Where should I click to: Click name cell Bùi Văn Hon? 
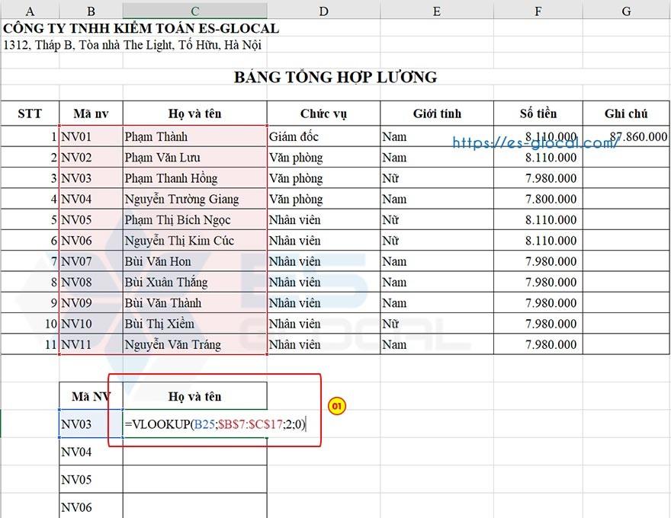click(194, 261)
